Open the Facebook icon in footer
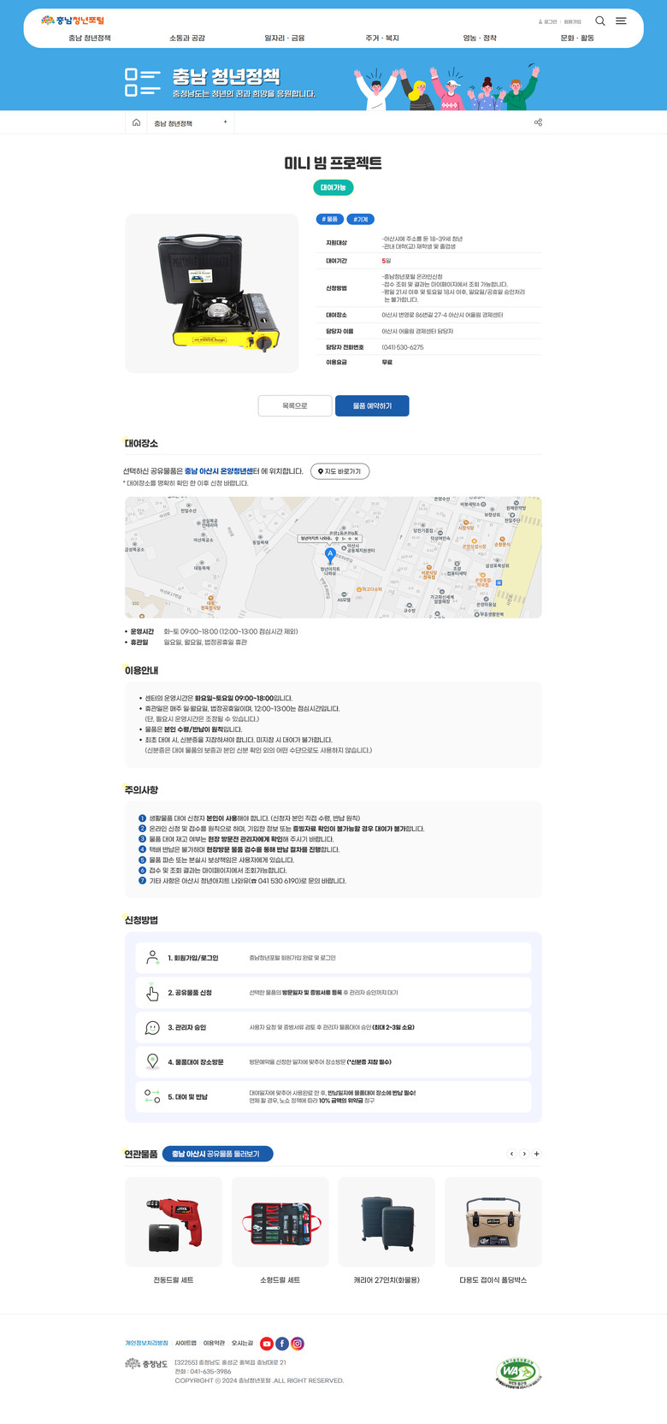Image resolution: width=667 pixels, height=1424 pixels. pyautogui.click(x=282, y=1344)
